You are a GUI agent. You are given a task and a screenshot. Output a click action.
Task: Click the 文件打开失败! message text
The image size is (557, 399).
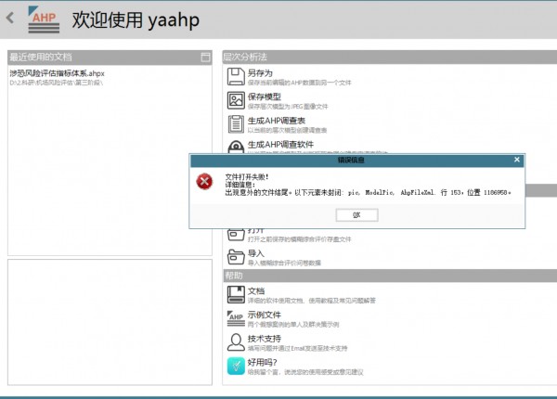coord(247,177)
